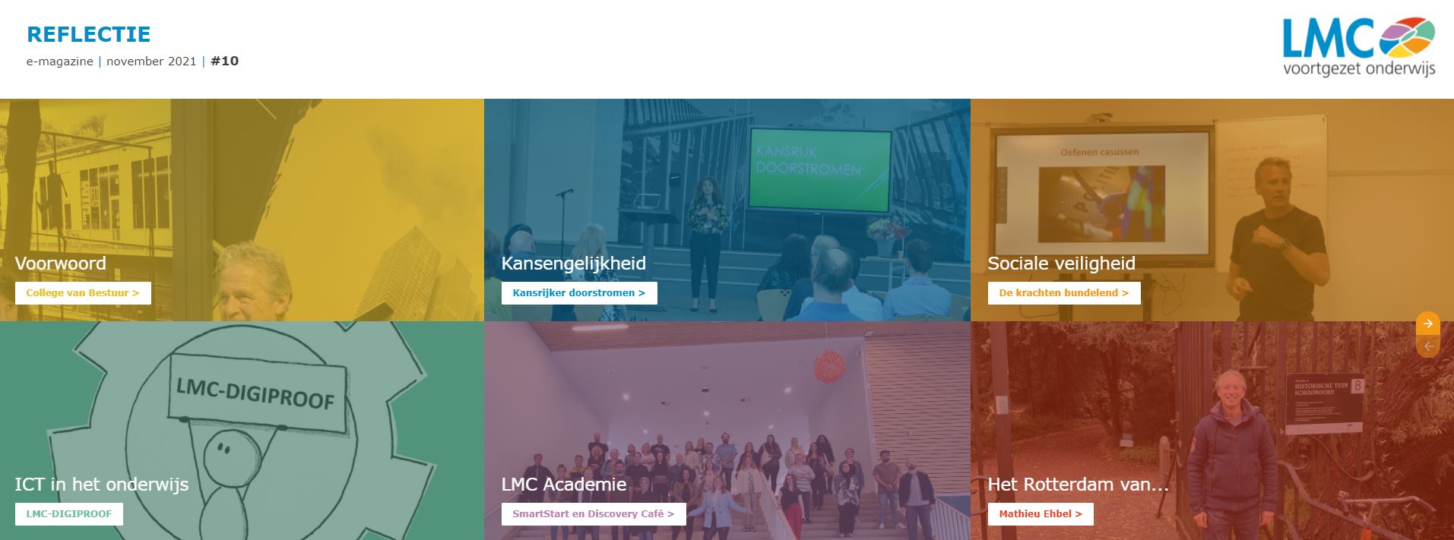Click the LMC voortgezet onderwijs logo
The width and height of the screenshot is (1454, 540).
click(x=1358, y=47)
